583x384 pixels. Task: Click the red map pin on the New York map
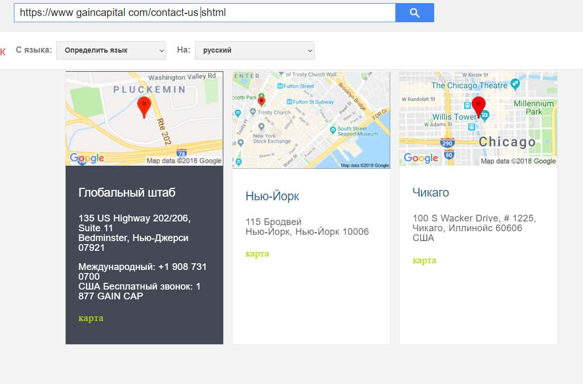click(262, 101)
